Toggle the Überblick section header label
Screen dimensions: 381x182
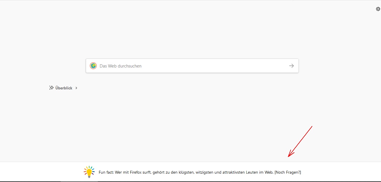point(64,88)
